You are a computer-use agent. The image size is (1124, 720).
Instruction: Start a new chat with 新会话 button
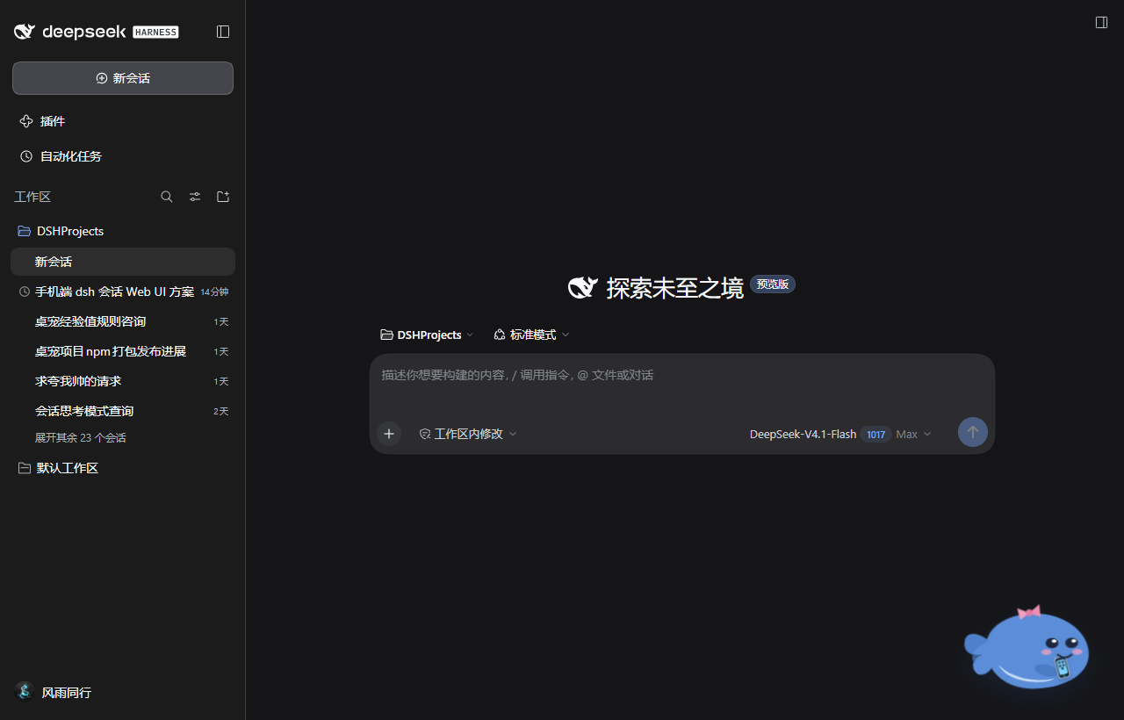[123, 78]
